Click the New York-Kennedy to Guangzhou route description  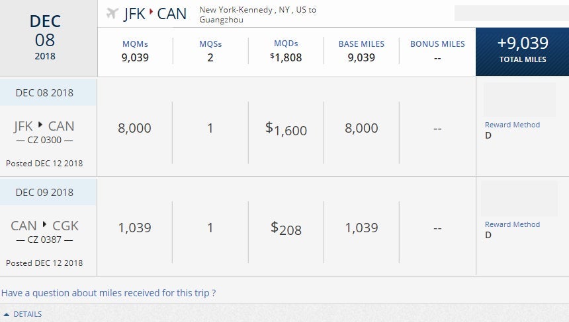(257, 15)
